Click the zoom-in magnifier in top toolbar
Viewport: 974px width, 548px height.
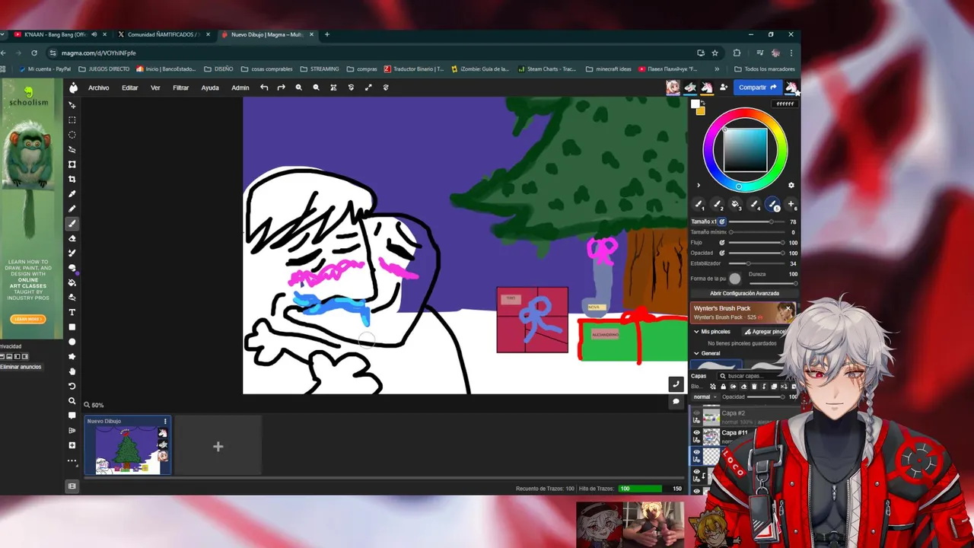click(x=298, y=88)
